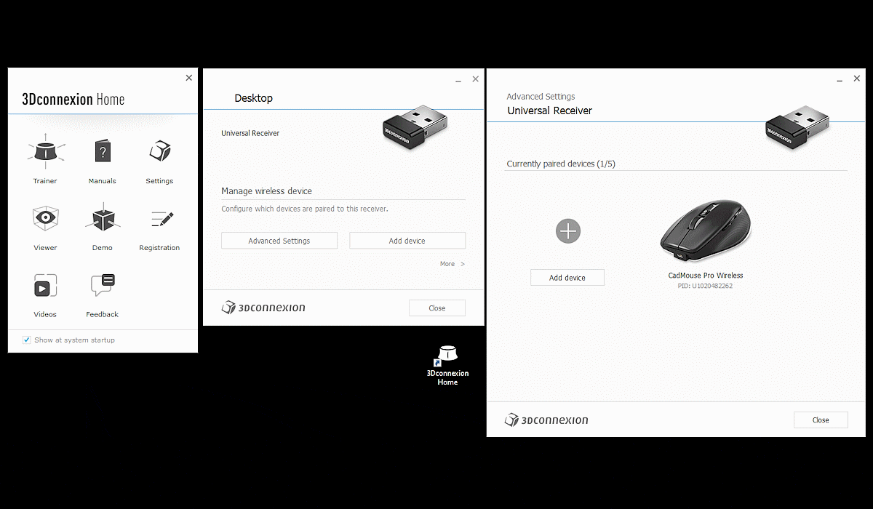Toggle Show at system startup checkbox
This screenshot has height=509, width=873.
pos(27,340)
